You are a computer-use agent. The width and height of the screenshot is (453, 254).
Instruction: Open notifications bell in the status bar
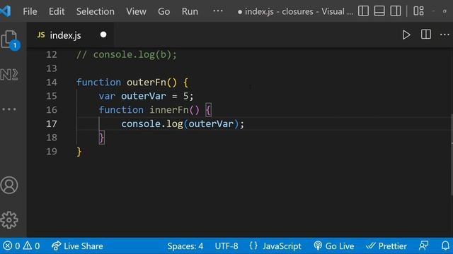445,246
